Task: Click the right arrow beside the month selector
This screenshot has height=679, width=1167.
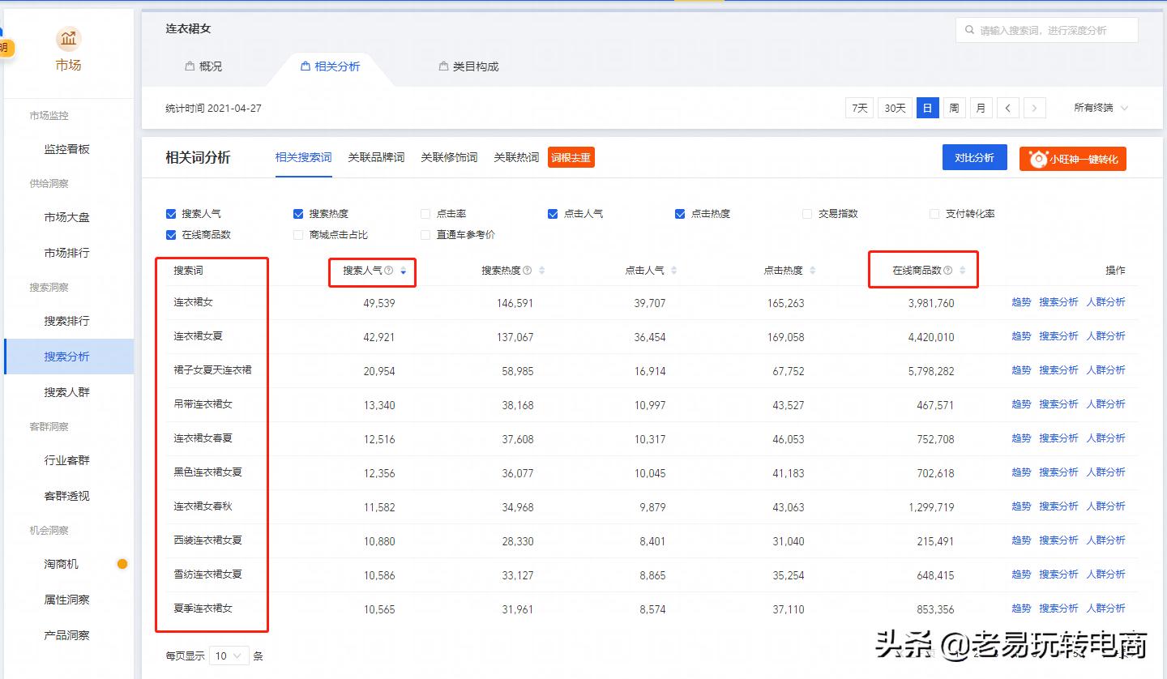Action: point(1035,107)
